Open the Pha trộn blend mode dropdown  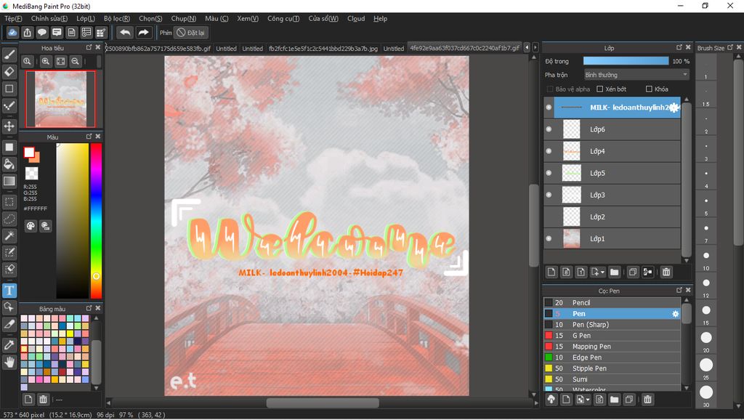click(x=636, y=75)
